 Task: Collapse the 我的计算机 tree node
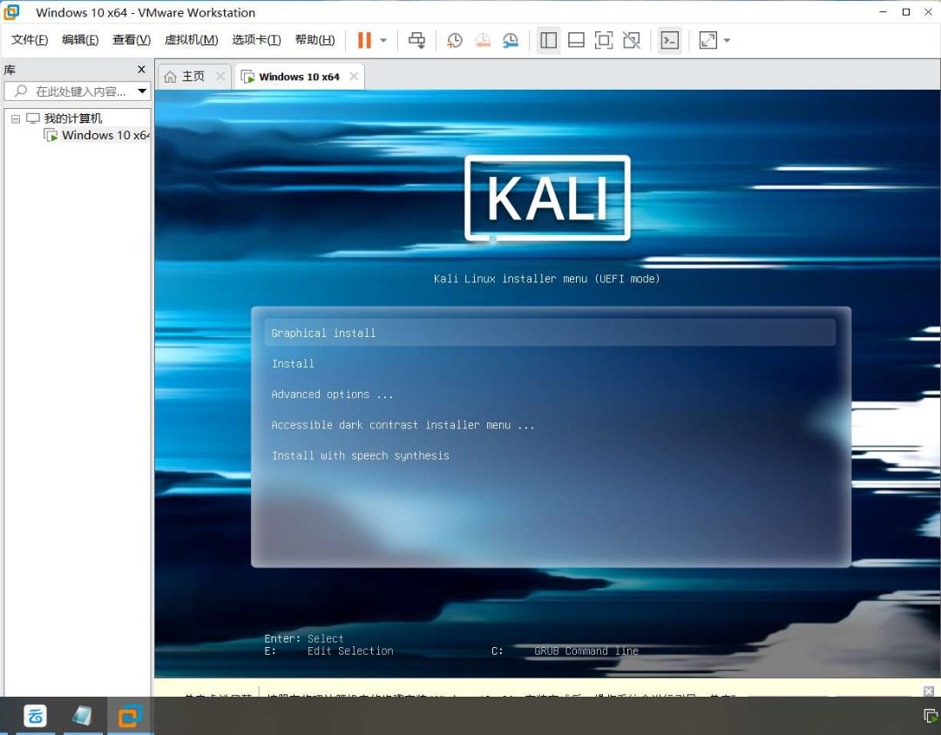click(x=16, y=118)
